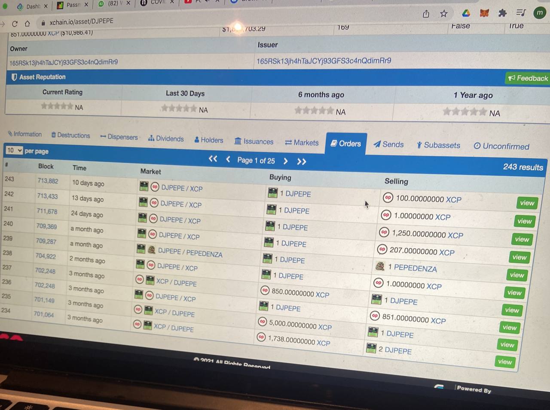
Task: Open the XCP / DJPEPE market in row 237
Action: [177, 282]
